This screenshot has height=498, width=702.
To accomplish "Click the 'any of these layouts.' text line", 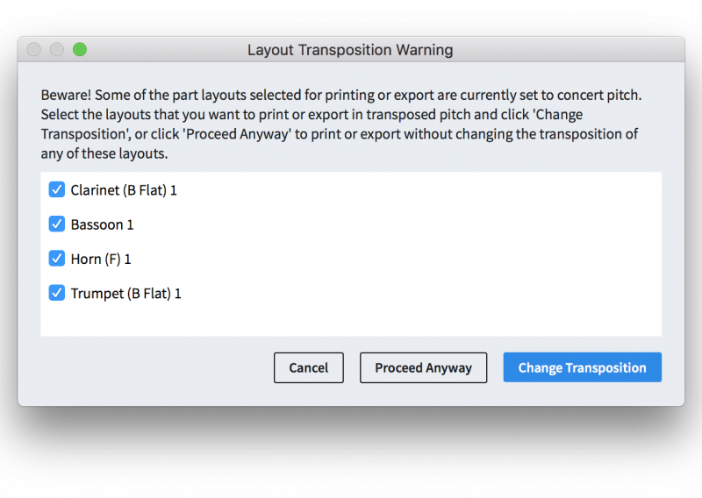I will click(x=104, y=153).
